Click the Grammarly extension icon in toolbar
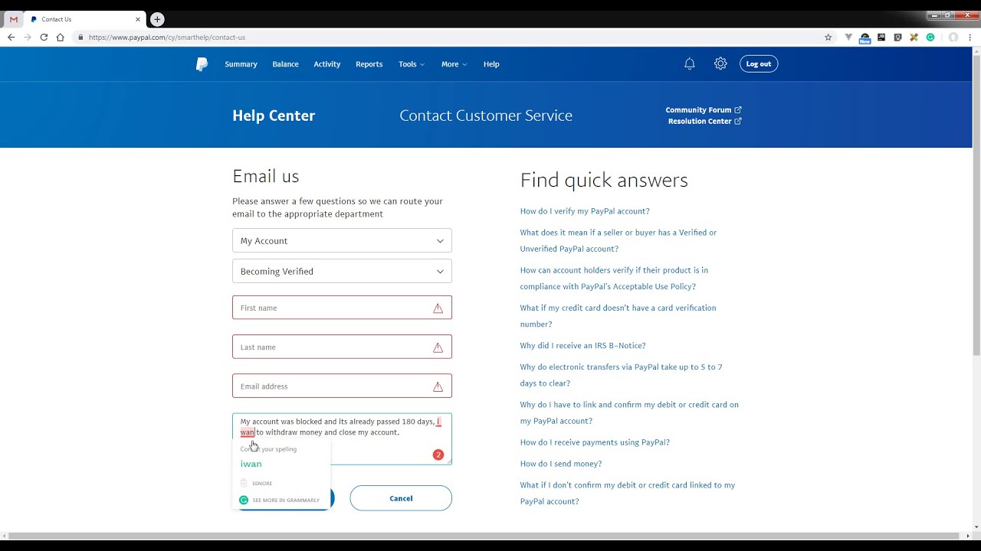The width and height of the screenshot is (981, 551). point(930,37)
